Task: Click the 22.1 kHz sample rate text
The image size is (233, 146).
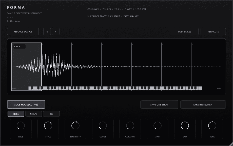Action: [119, 9]
